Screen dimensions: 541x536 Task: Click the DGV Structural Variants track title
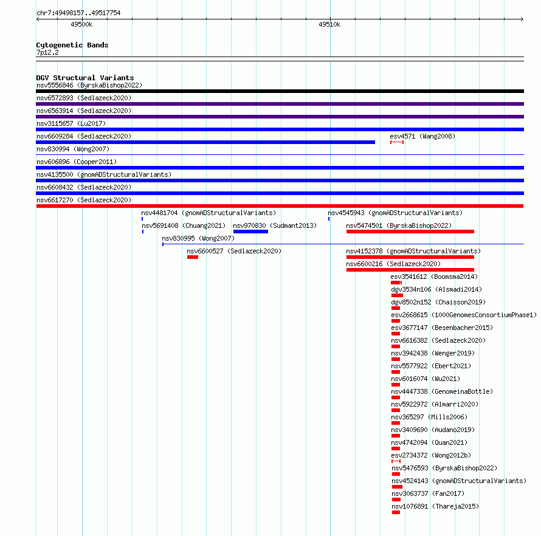pos(85,78)
